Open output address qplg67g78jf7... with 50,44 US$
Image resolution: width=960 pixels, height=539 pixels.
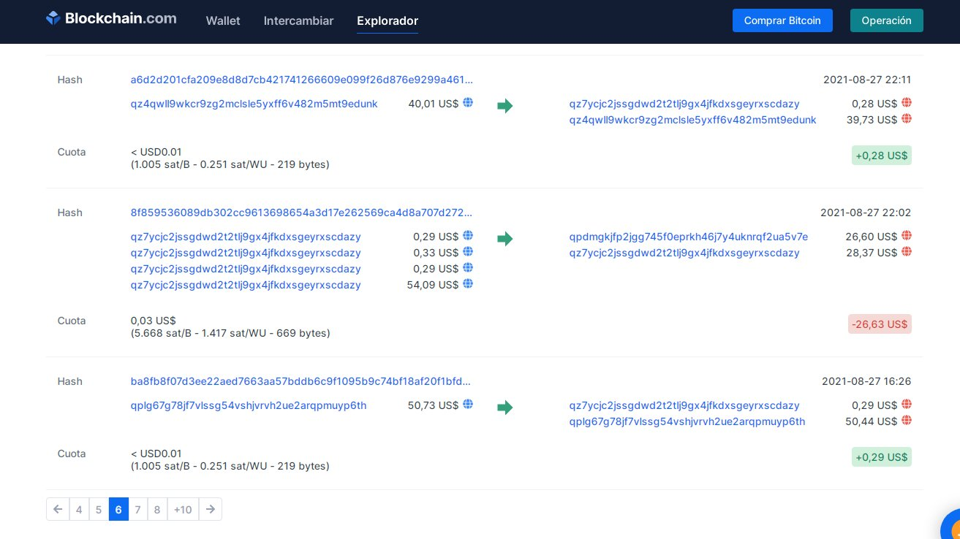[x=687, y=421]
